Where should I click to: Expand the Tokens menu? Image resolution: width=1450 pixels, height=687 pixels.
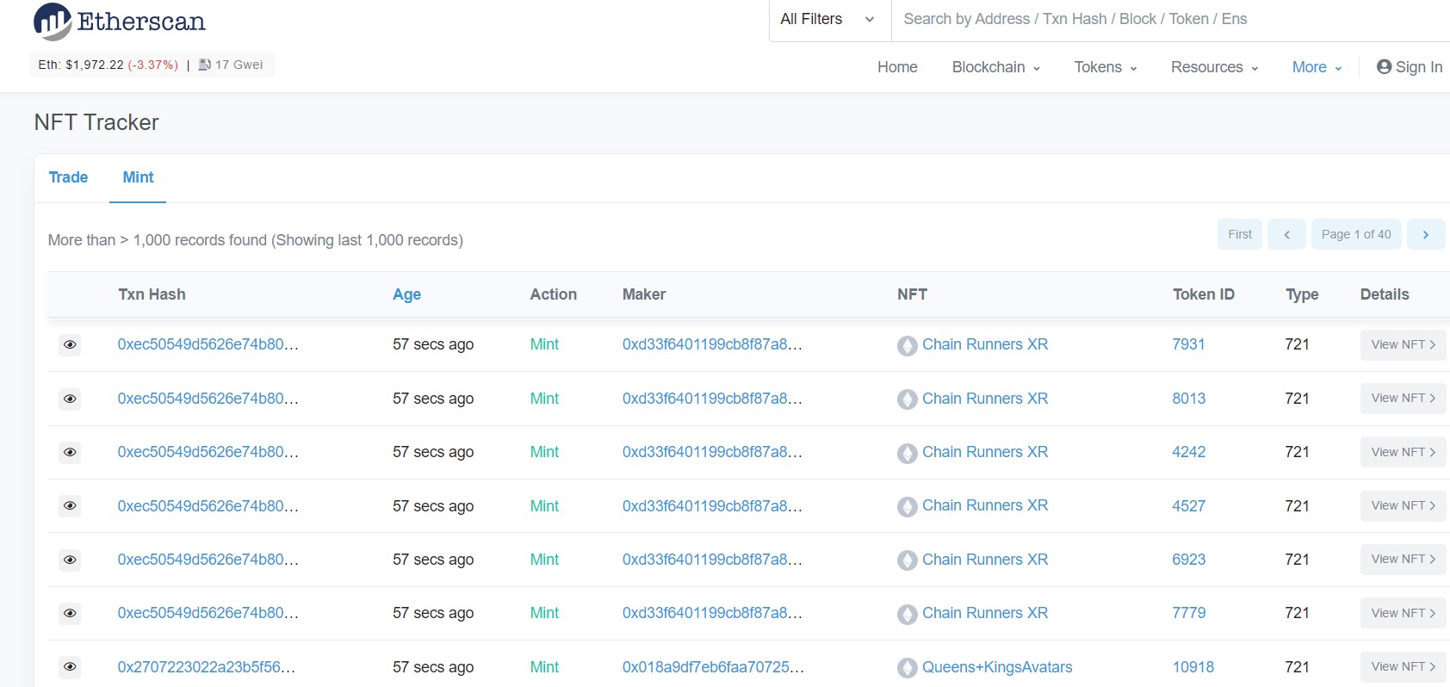1106,67
